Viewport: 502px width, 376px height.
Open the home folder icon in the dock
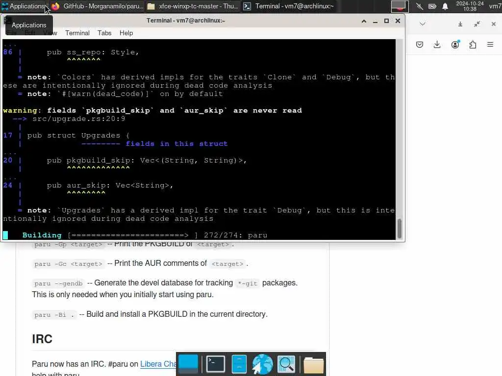coord(313,365)
